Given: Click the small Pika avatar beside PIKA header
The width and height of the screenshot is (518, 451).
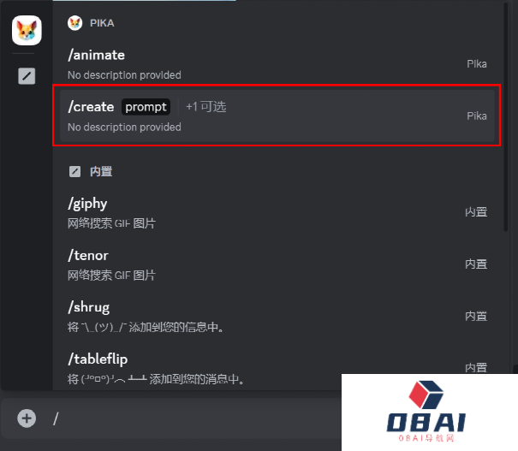Looking at the screenshot, I should click(x=75, y=23).
